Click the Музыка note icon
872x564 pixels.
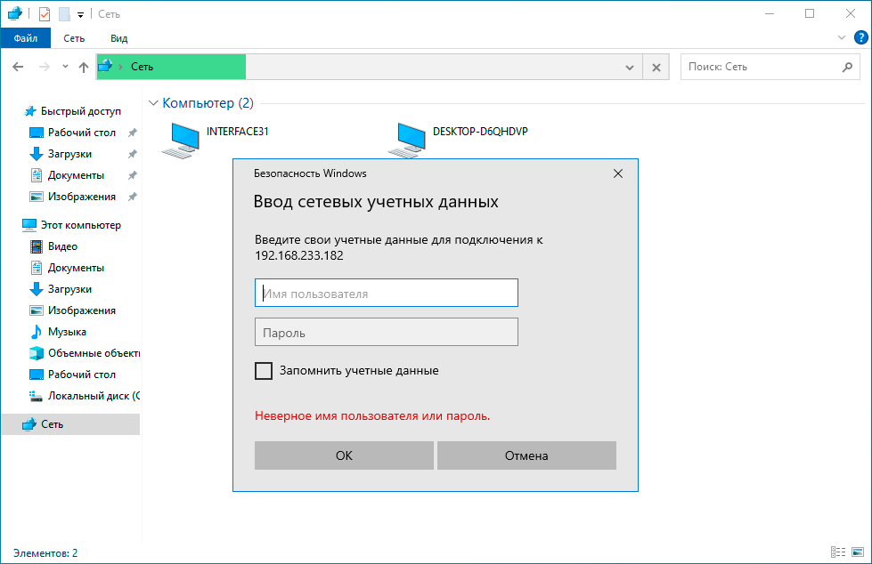(37, 332)
